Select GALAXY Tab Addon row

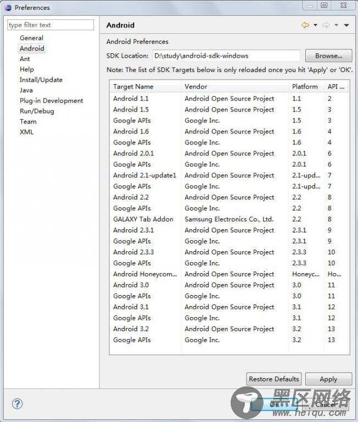(230, 219)
